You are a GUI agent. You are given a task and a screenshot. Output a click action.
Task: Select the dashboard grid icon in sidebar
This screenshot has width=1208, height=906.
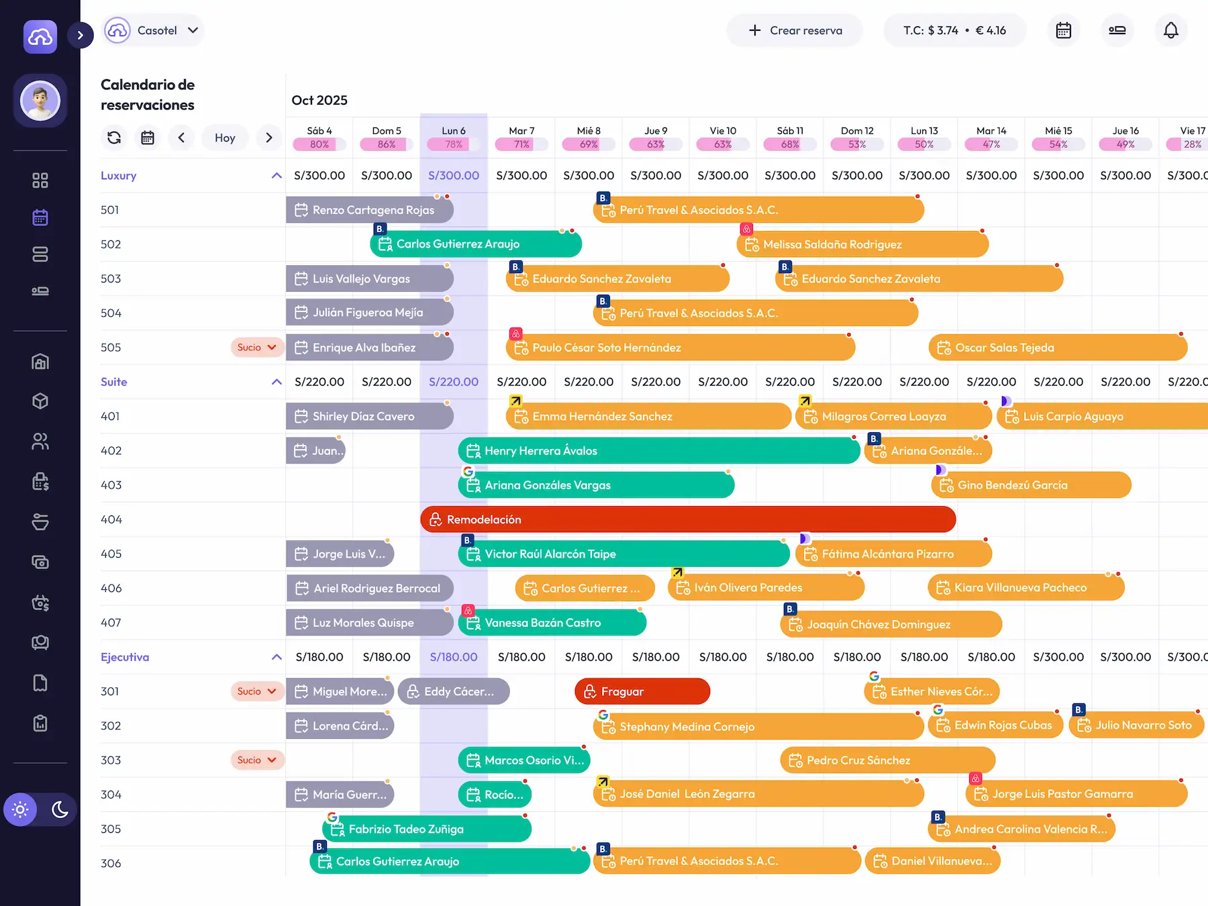pyautogui.click(x=40, y=179)
